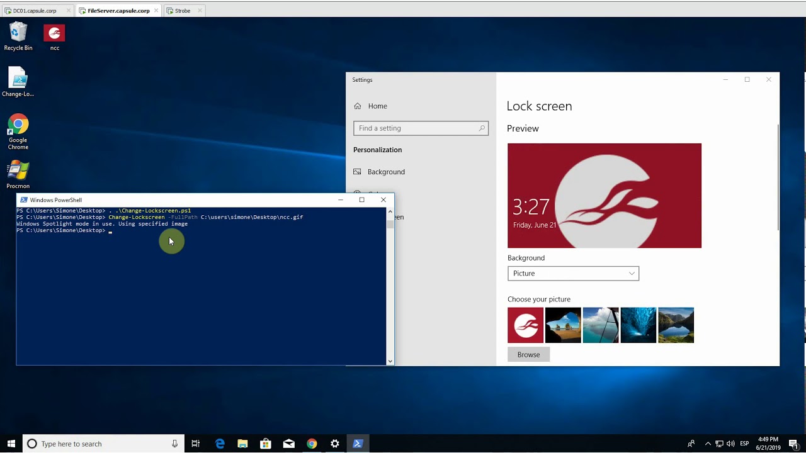This screenshot has height=453, width=806.
Task: Click the 'Windows Spotlight mode in use' output line
Action: pos(102,224)
